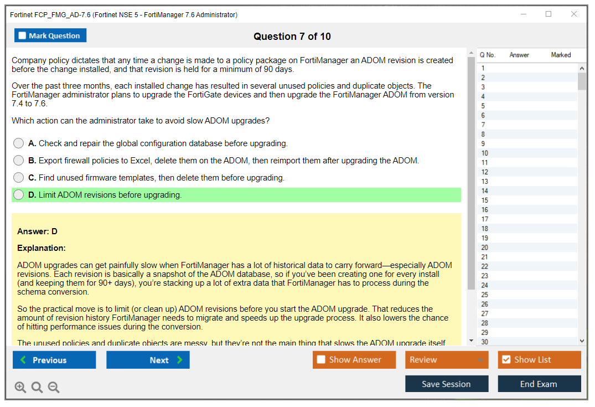Click the checkmark icon inside Show List
This screenshot has height=407, width=595.
click(x=506, y=359)
